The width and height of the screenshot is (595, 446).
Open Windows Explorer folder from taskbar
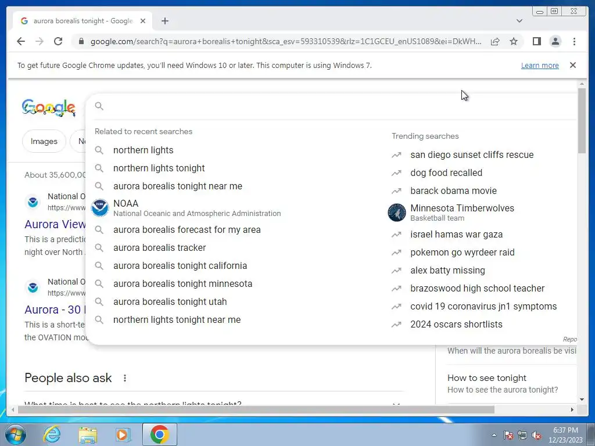click(x=88, y=434)
